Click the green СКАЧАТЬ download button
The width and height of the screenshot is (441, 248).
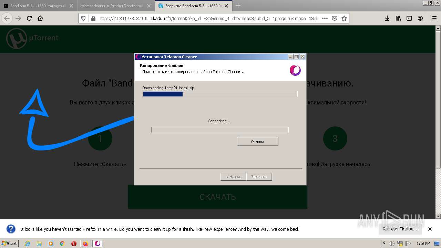coord(217,197)
